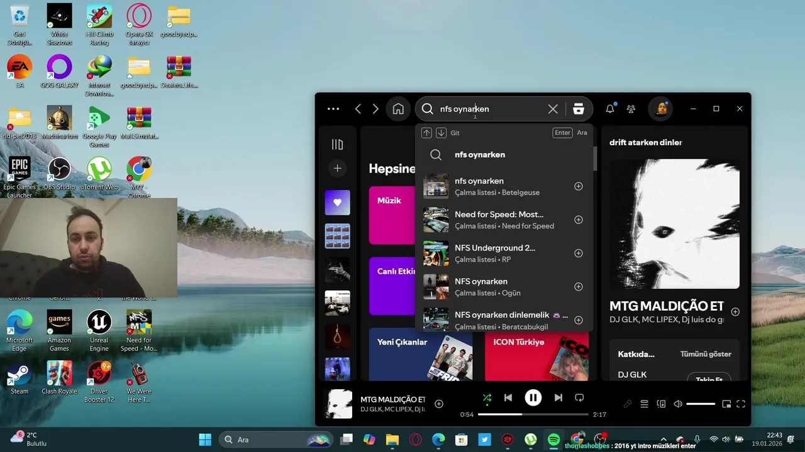Screen dimensions: 805x452
Task: Open File Explorer from taskbar
Action: (392, 439)
